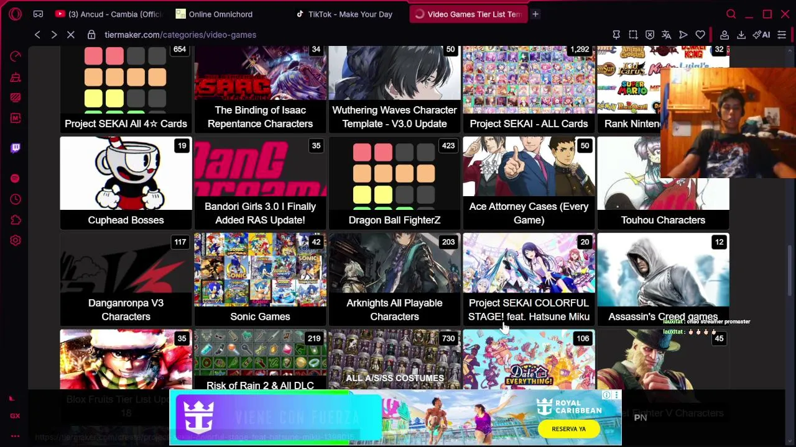Open Twitch panel in the sidebar
The image size is (796, 447).
16,148
